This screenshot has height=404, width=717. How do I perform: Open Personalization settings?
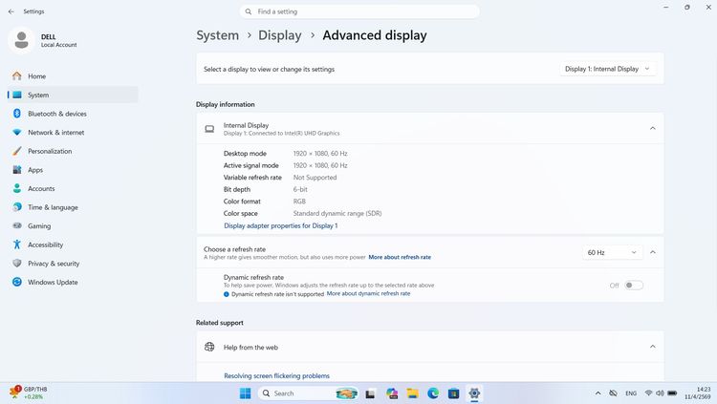tap(73, 151)
